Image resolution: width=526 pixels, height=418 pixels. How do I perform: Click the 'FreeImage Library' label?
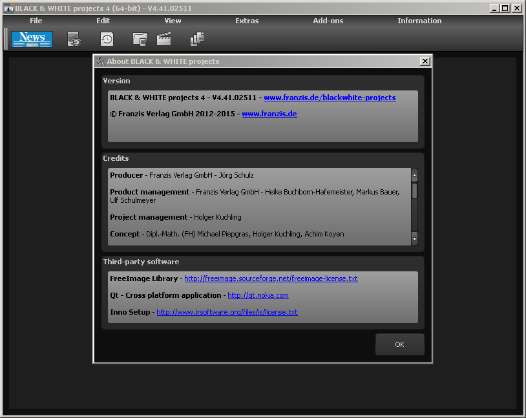pyautogui.click(x=144, y=278)
